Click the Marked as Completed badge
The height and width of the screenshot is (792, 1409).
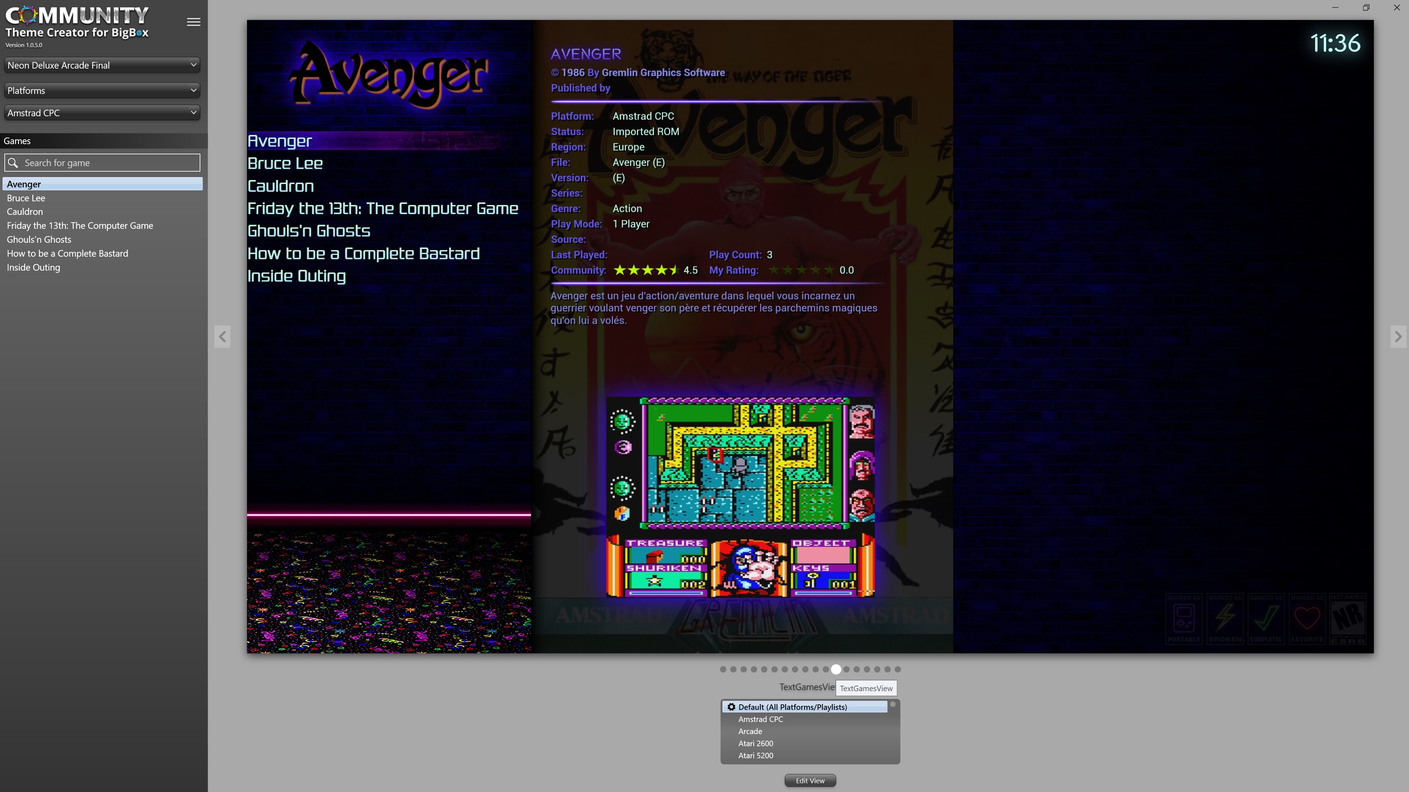[x=1266, y=619]
